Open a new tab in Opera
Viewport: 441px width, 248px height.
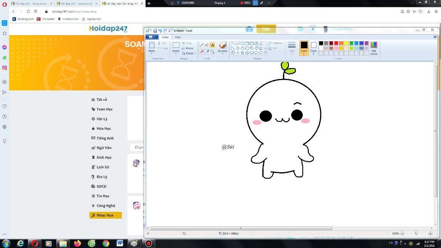pos(149,3)
